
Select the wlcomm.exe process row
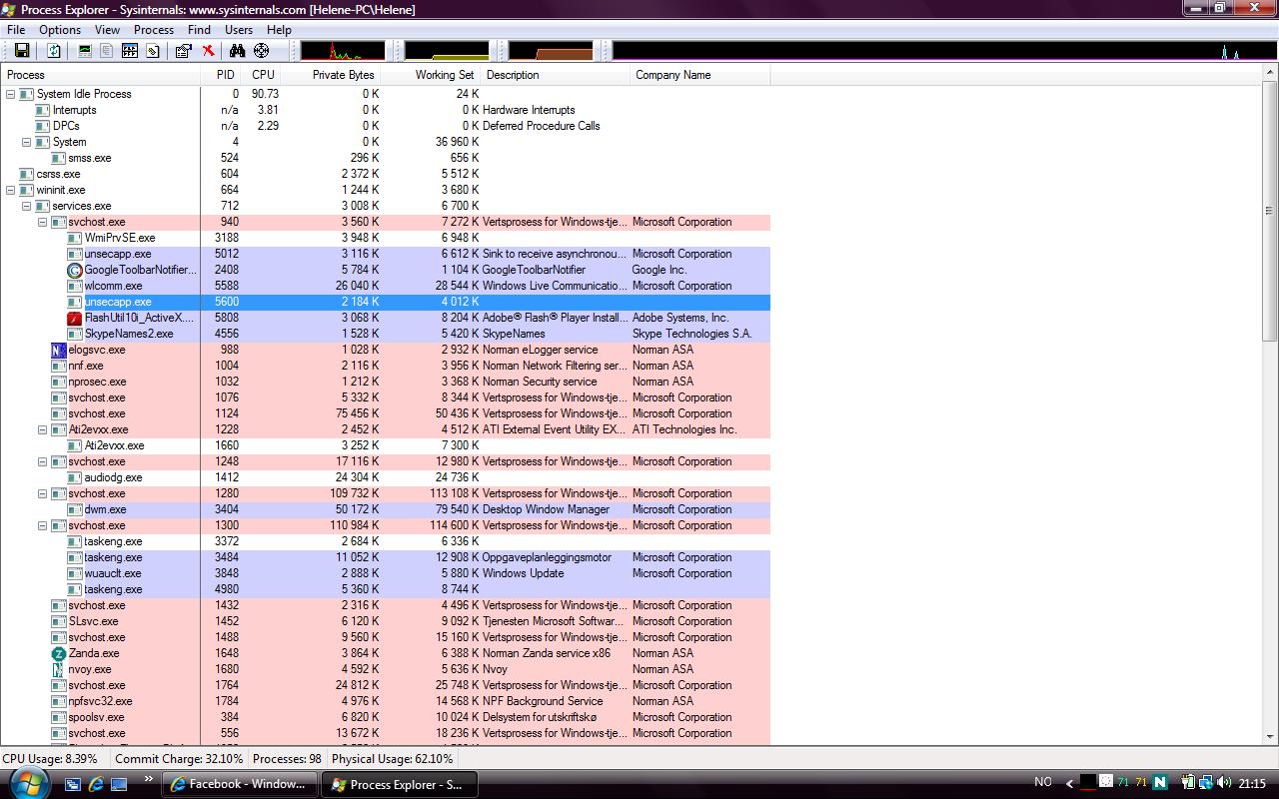click(386, 286)
